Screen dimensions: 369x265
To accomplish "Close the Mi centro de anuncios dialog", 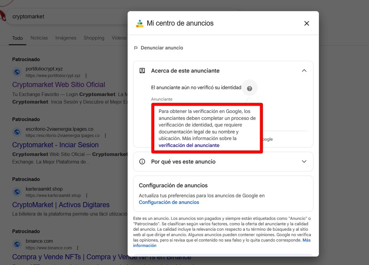I will coord(306,23).
